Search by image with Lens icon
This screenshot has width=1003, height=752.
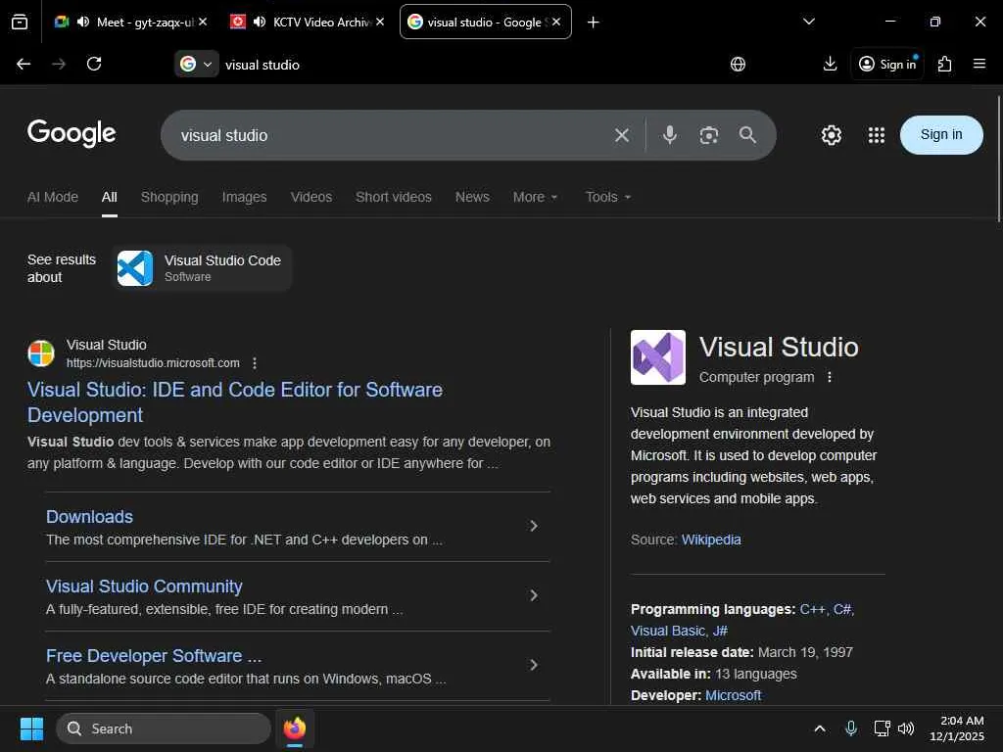coord(709,135)
